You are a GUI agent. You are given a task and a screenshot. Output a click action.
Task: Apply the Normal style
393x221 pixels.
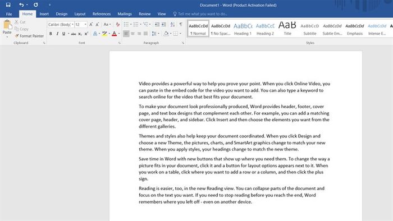(x=198, y=29)
